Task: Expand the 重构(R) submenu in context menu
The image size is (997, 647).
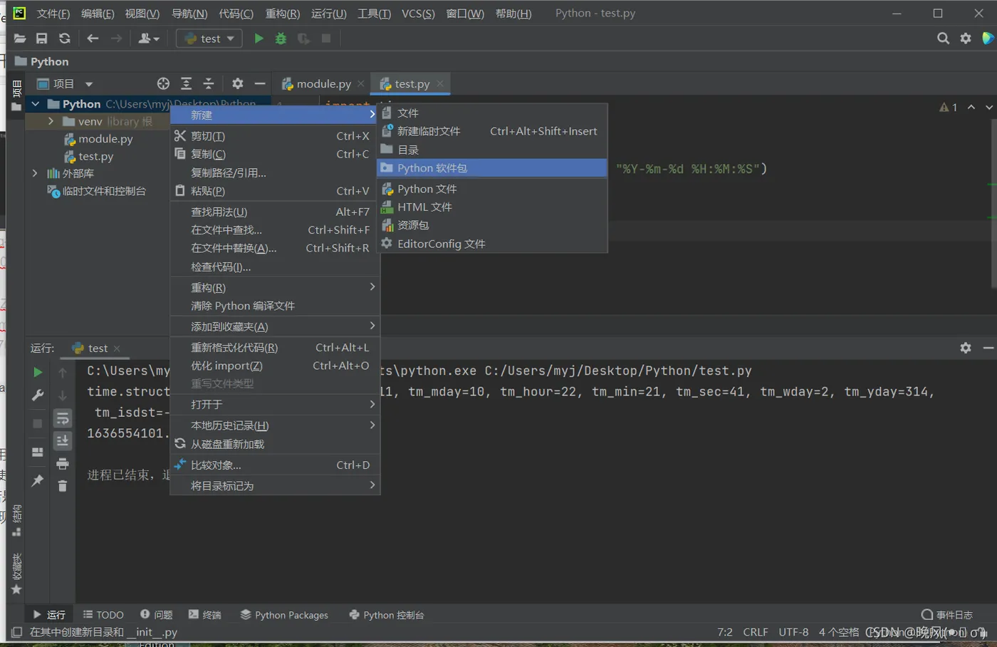Action: tap(275, 287)
